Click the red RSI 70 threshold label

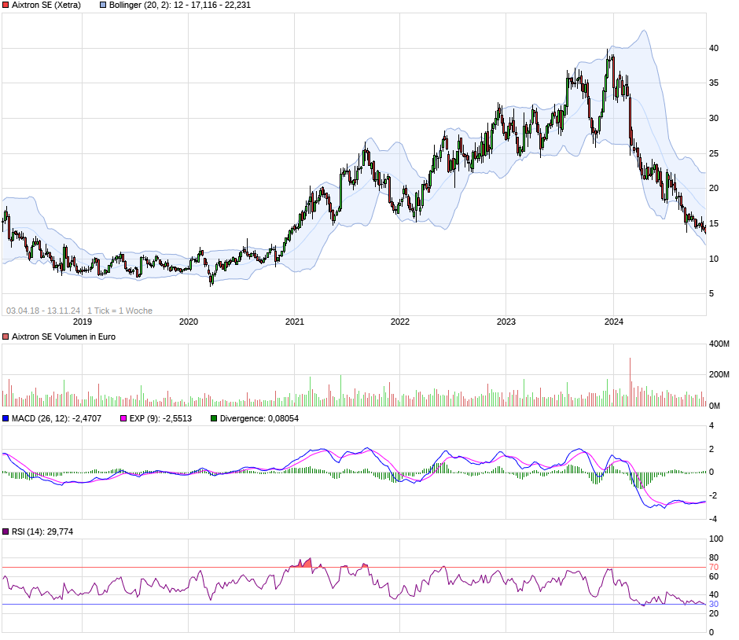(x=714, y=568)
